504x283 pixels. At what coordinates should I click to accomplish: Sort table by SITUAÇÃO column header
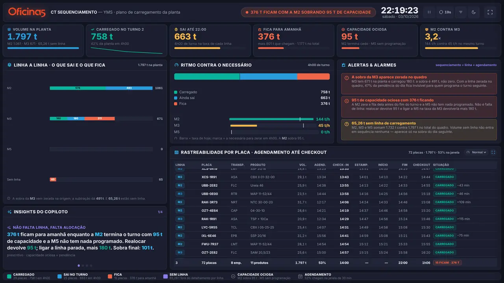point(441,165)
